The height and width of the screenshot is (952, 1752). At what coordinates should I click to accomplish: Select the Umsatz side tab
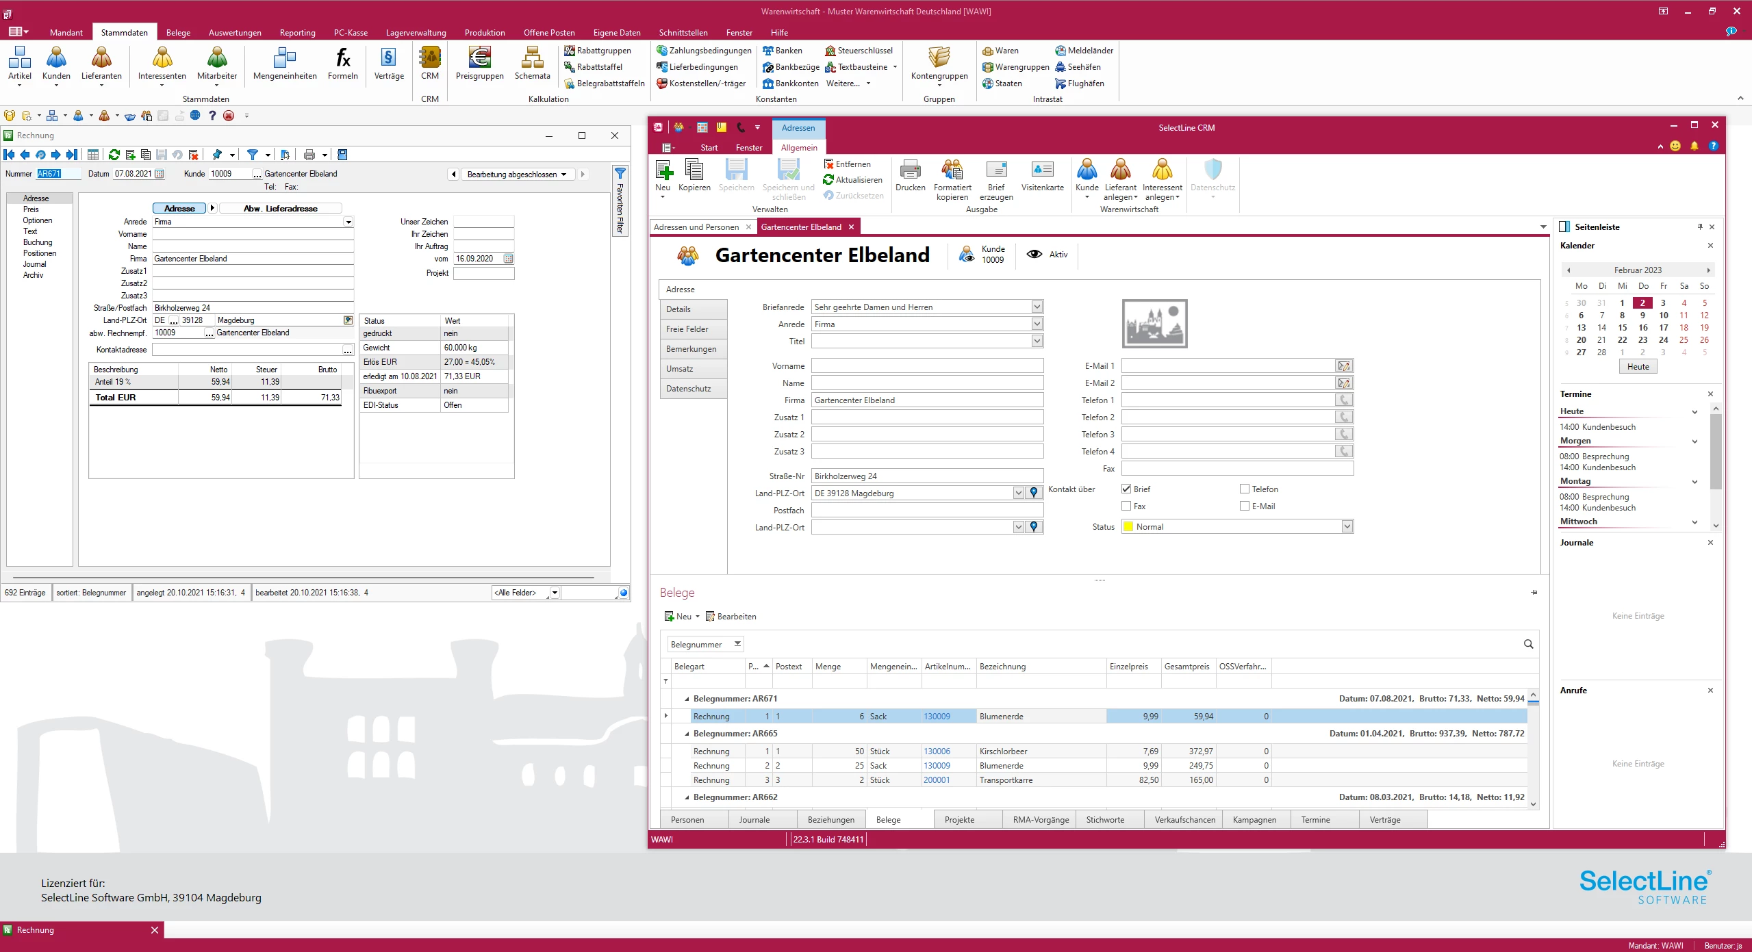pos(693,368)
